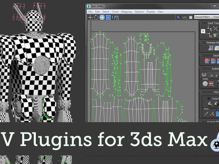This screenshot has height=164, width=219.
Task: Click the align vertically in place icon
Action: point(210,35)
